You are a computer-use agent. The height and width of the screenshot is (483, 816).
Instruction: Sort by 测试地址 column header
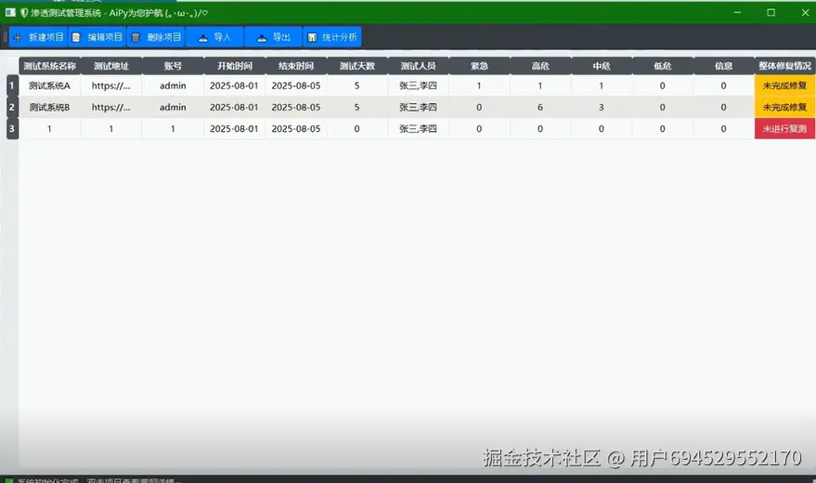pos(110,66)
